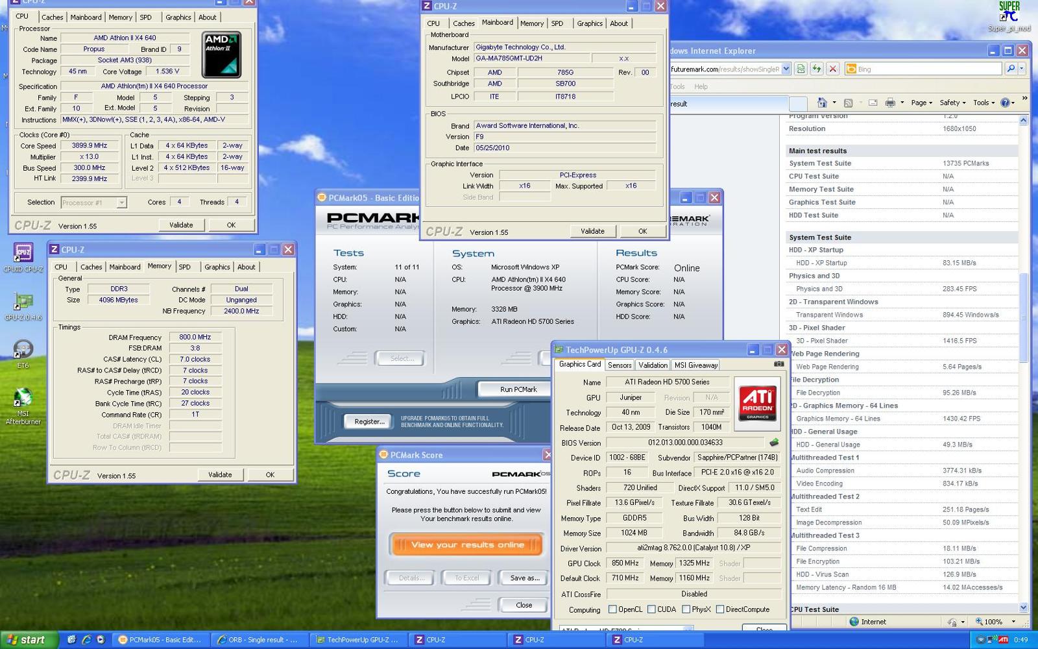Stop page loading in Internet Explorer
The image size is (1038, 649).
833,69
